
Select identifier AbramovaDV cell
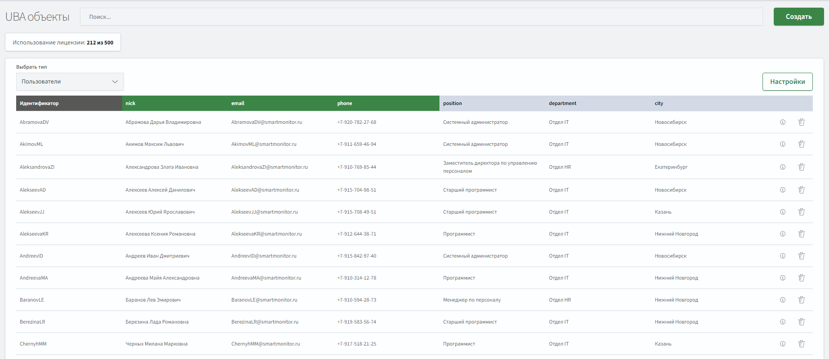point(34,122)
